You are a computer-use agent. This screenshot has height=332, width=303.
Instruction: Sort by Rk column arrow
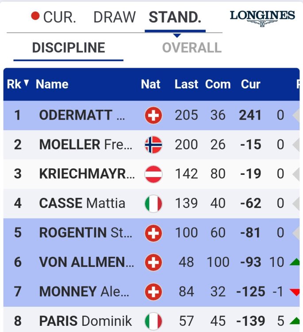27,83
